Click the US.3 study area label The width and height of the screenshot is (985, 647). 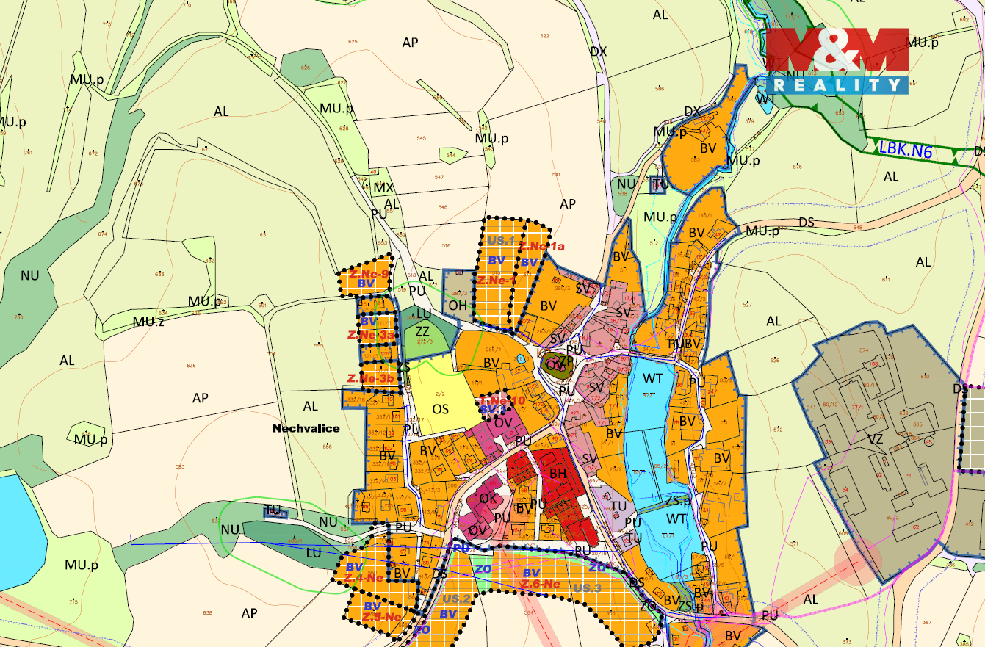click(x=588, y=588)
